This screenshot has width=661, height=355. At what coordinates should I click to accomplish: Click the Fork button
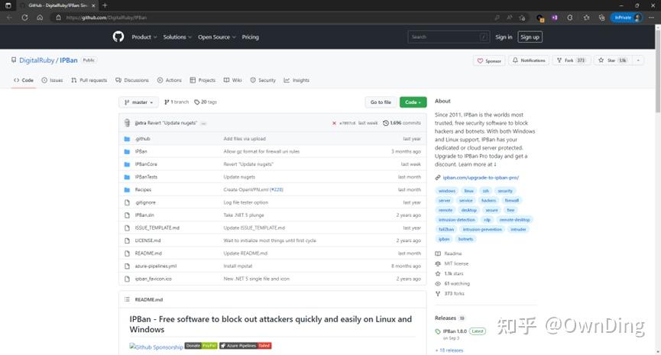[x=572, y=60]
